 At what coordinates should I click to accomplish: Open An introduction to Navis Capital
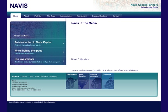click(33, 42)
